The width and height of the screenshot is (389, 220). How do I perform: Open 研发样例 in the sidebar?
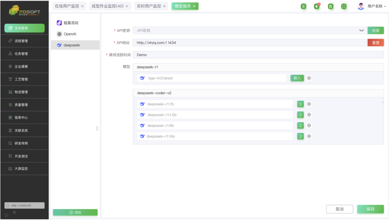coord(25,143)
